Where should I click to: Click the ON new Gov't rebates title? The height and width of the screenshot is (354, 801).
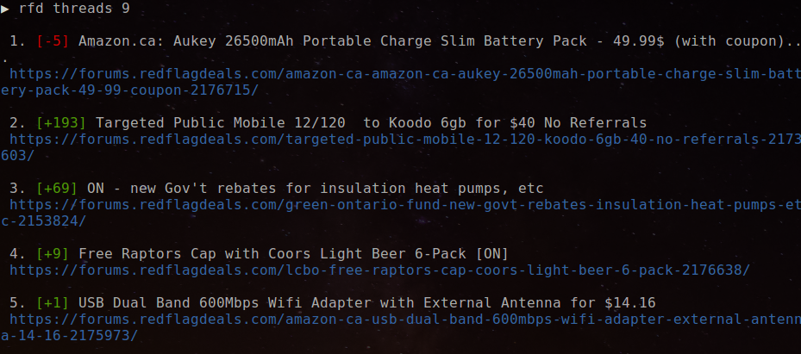(x=315, y=189)
